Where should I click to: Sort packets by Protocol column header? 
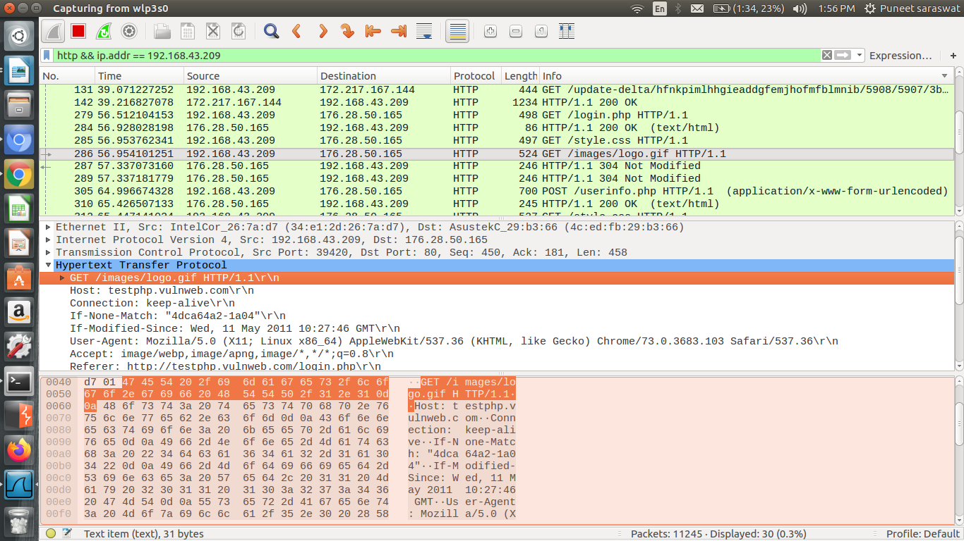(474, 76)
